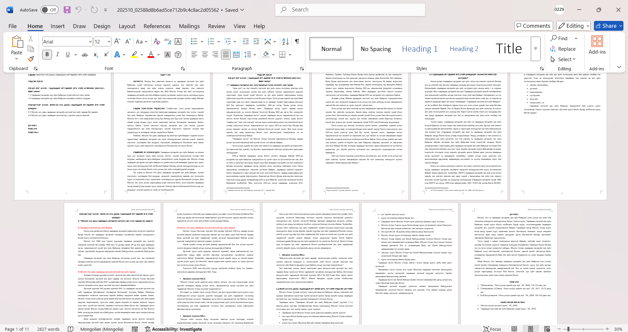Click the Clear All Formatting icon

[157, 41]
